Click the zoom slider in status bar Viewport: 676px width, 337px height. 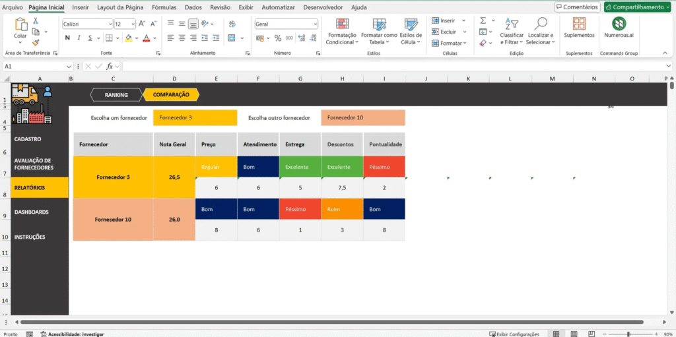coord(628,334)
